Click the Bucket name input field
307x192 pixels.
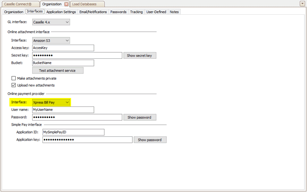click(x=63, y=63)
